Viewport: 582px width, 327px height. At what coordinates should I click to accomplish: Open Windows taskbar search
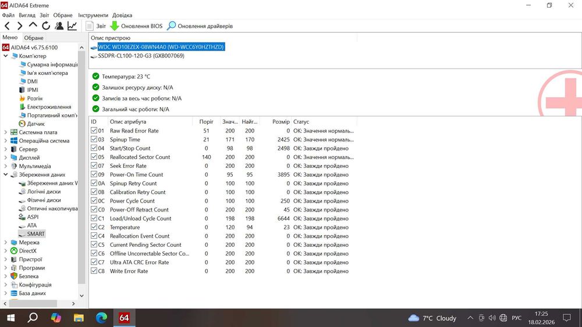click(33, 318)
